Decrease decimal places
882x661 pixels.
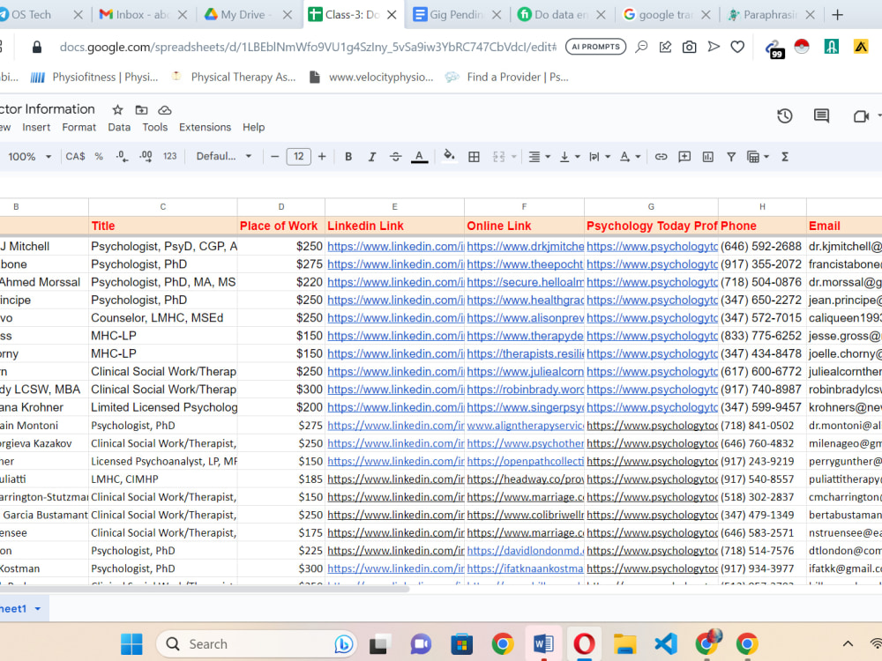coord(122,157)
